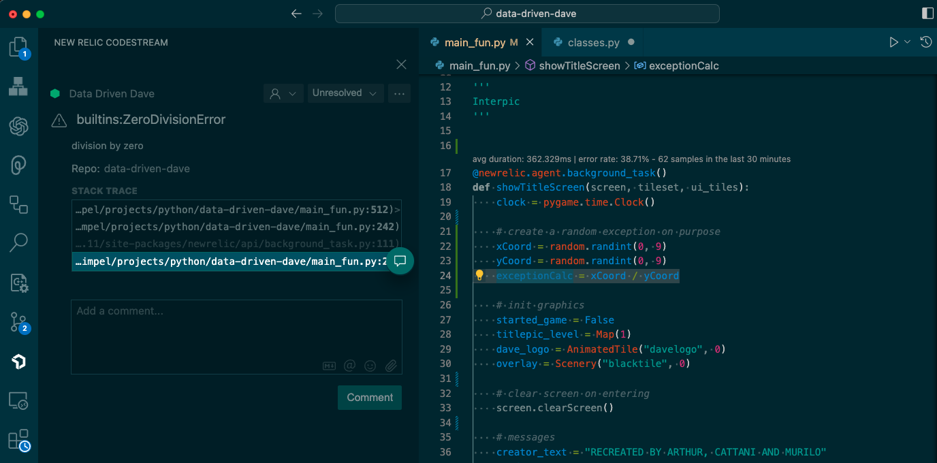Image resolution: width=937 pixels, height=463 pixels.
Task: Submit feedback with the Comment button
Action: 369,397
